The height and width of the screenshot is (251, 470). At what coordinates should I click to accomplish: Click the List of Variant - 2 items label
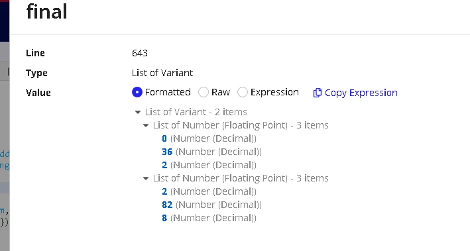click(x=196, y=112)
